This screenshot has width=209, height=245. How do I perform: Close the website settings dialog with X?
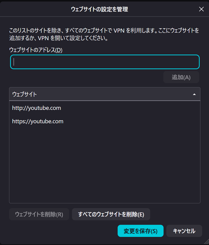coord(201,9)
